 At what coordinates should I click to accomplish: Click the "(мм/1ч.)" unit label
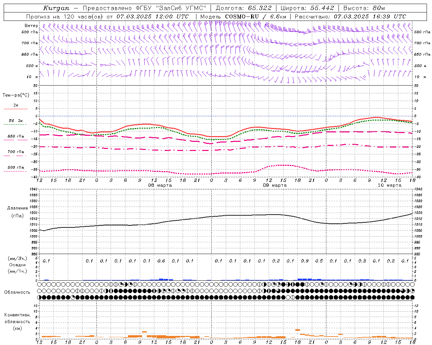coord(18,271)
